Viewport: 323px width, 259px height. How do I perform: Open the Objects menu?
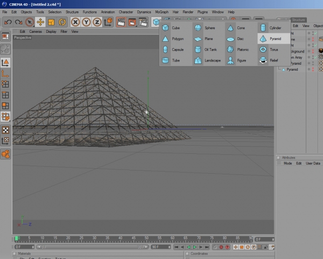26,12
